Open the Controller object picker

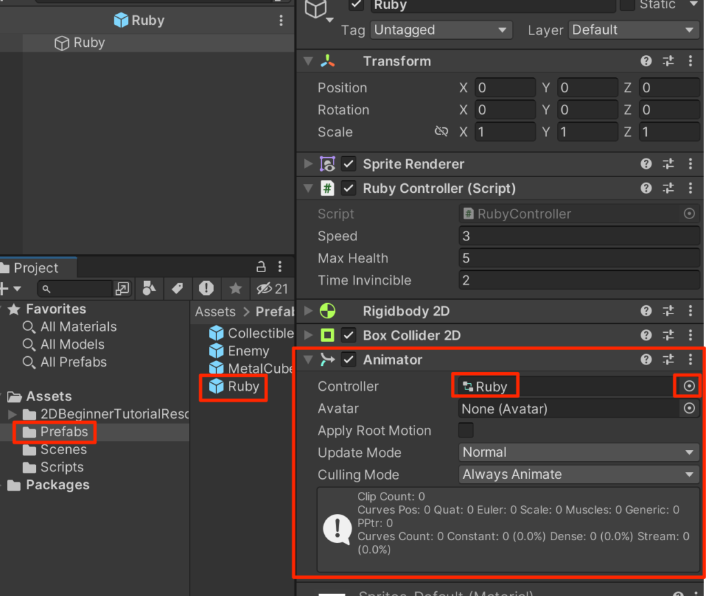click(x=689, y=386)
